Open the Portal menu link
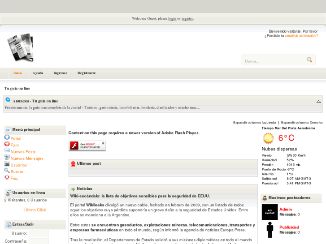326x244 pixels. coord(16,138)
